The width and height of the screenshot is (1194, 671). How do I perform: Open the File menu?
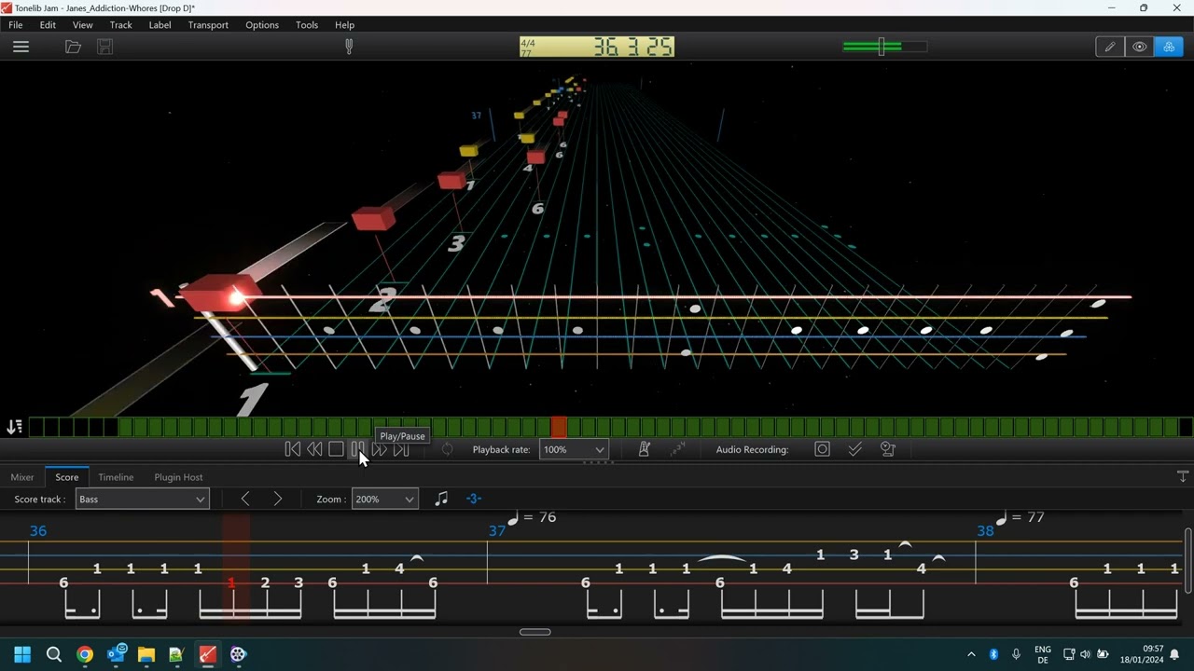click(x=16, y=25)
